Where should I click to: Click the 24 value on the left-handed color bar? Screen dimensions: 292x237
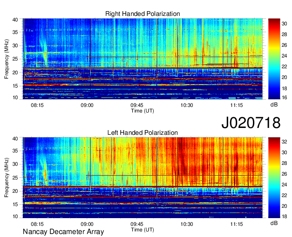click(x=284, y=185)
